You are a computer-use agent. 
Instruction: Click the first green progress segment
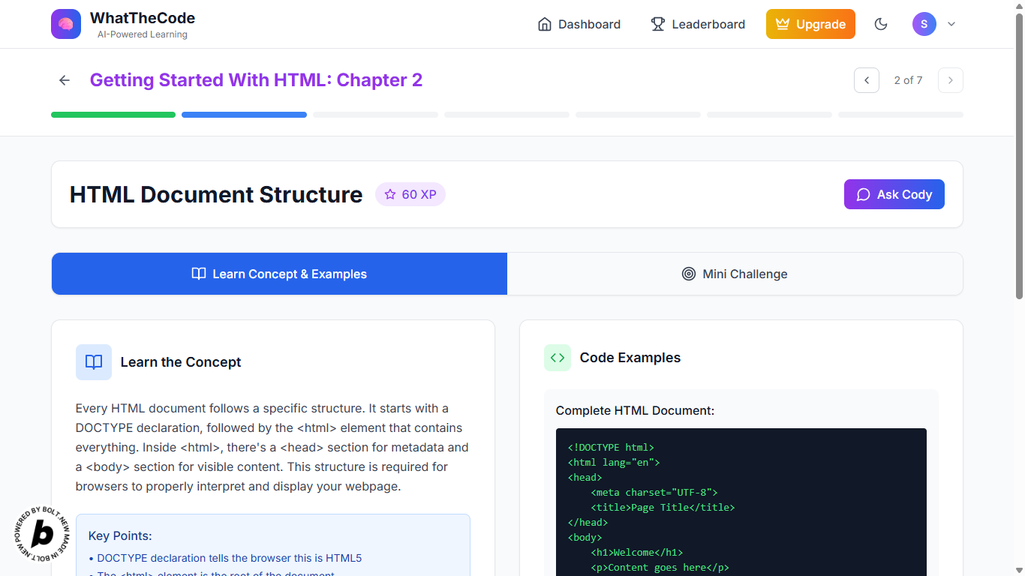(x=113, y=115)
